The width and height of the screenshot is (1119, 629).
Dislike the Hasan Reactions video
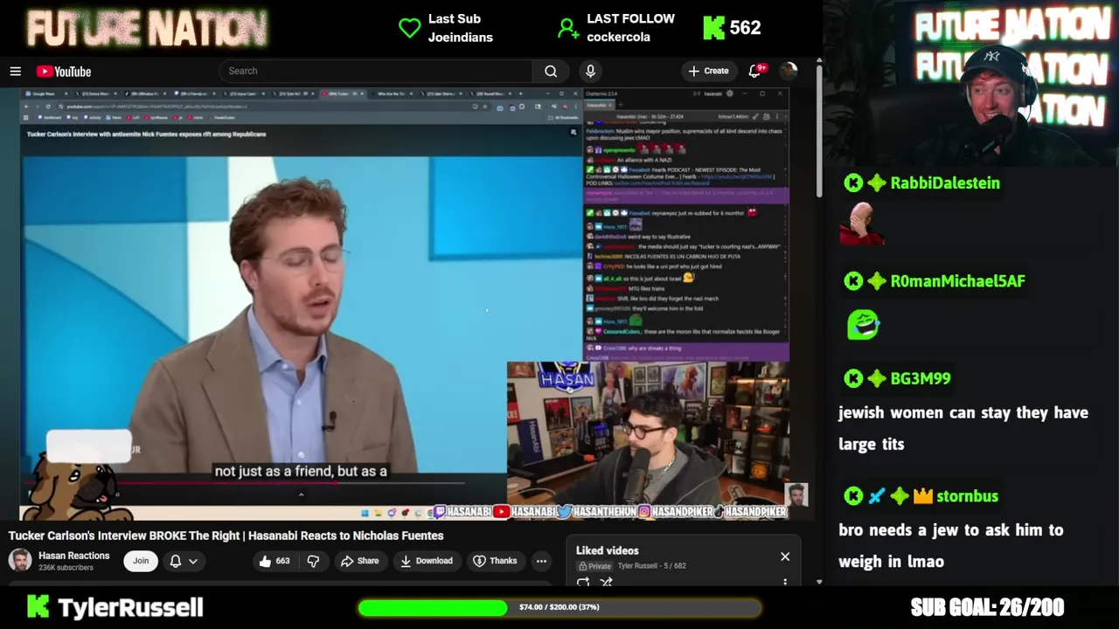[313, 561]
